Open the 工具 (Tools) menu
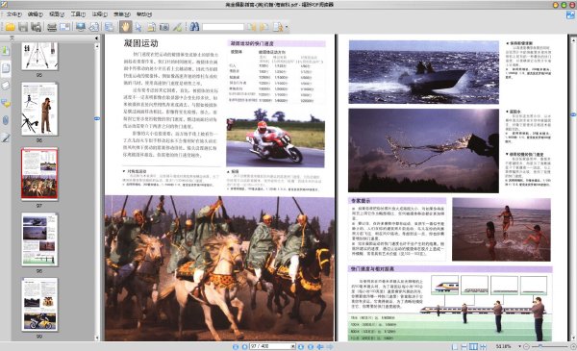This screenshot has width=577, height=351. pos(78,14)
